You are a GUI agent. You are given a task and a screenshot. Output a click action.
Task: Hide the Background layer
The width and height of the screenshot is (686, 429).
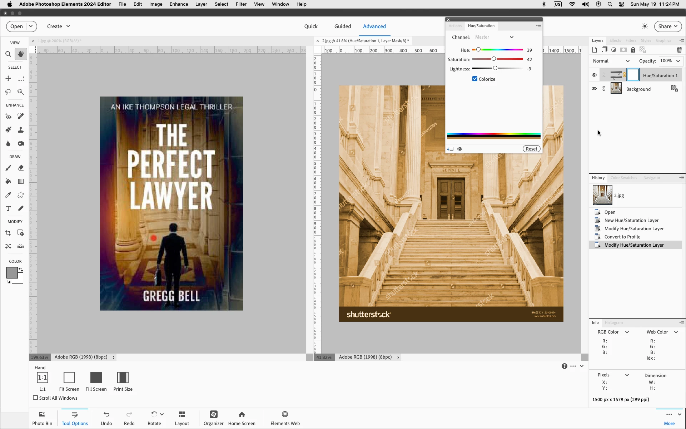point(594,89)
